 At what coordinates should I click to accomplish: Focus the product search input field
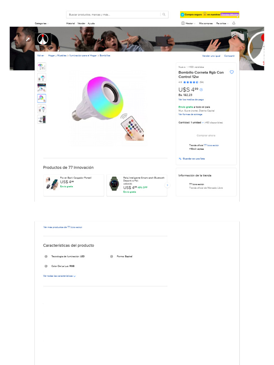(x=112, y=15)
